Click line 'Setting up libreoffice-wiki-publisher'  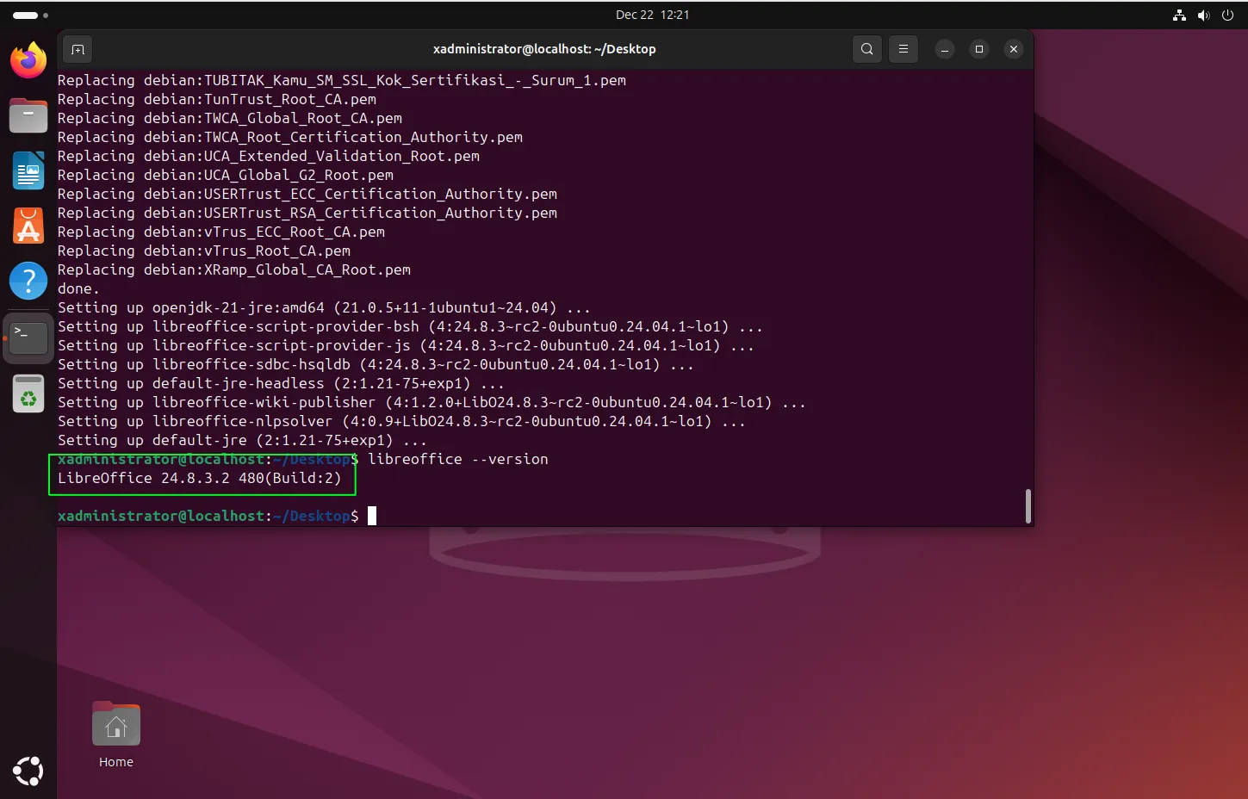click(432, 402)
